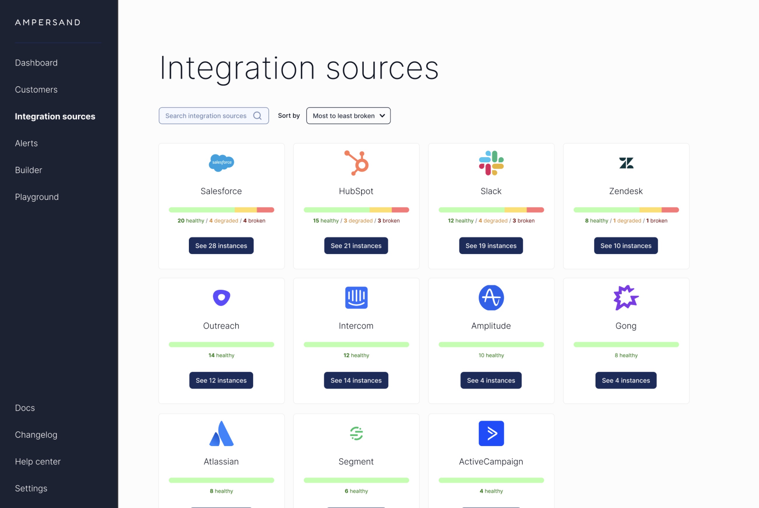Click the Amplitude logo icon

(x=491, y=297)
